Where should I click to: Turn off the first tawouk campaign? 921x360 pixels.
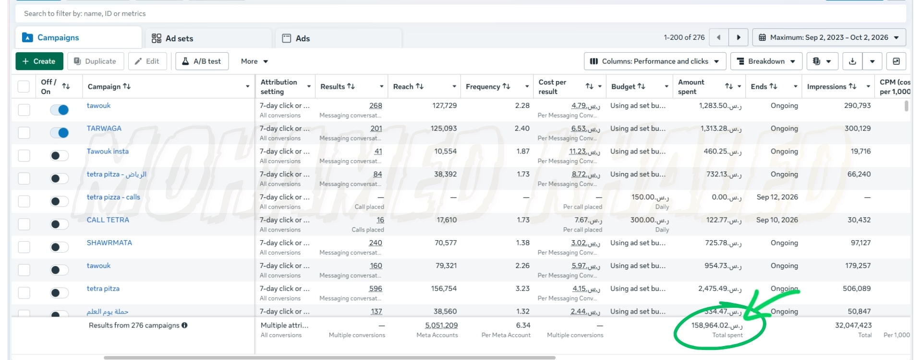tap(60, 110)
